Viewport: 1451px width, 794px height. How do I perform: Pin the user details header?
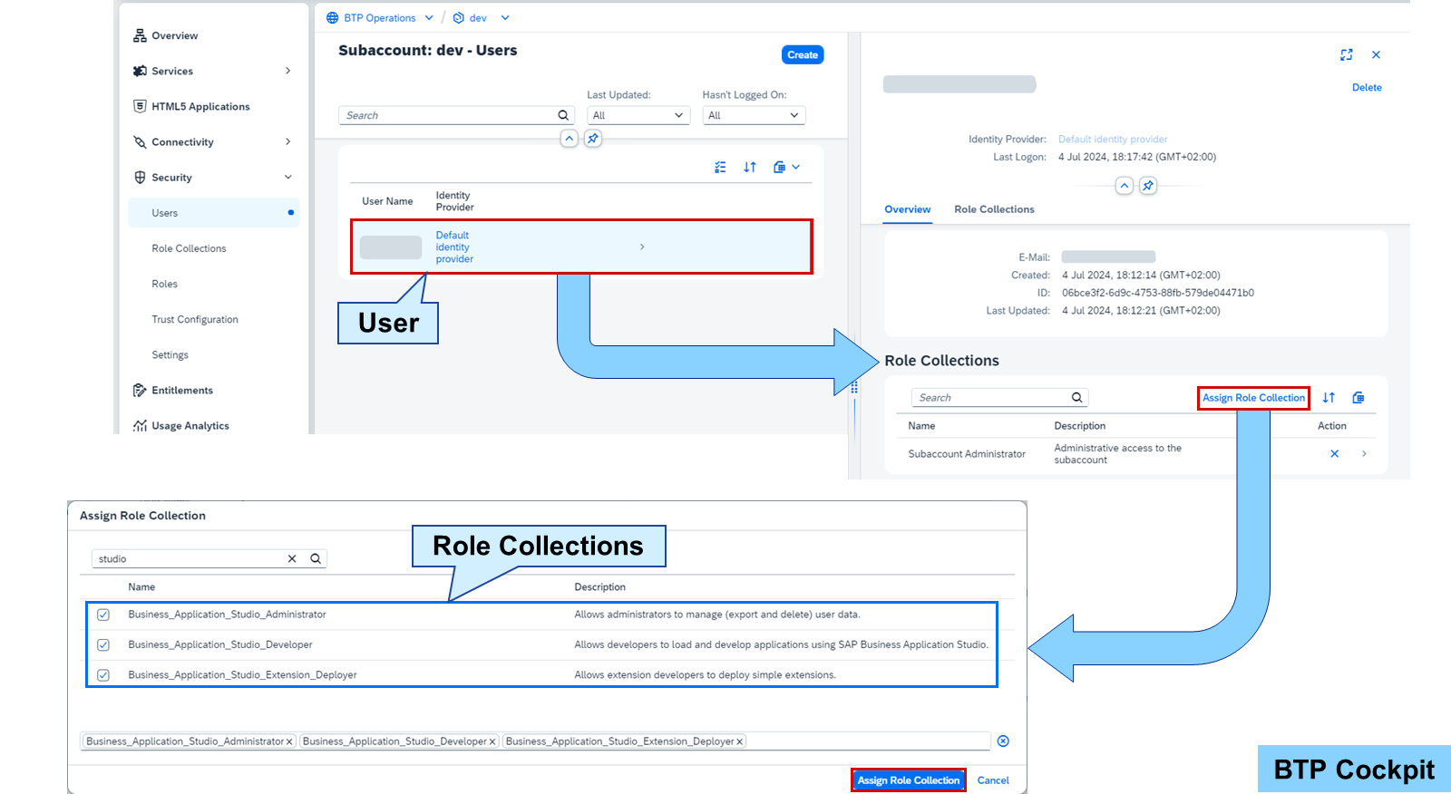[x=1148, y=186]
